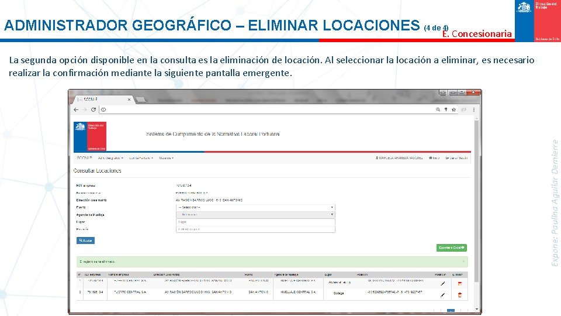
Task: Select the SCCNLP browser tab
Action: coord(104,99)
